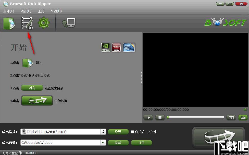The height and width of the screenshot is (155, 249).
Task: Open the snapshot folder icon
Action: click(243, 118)
